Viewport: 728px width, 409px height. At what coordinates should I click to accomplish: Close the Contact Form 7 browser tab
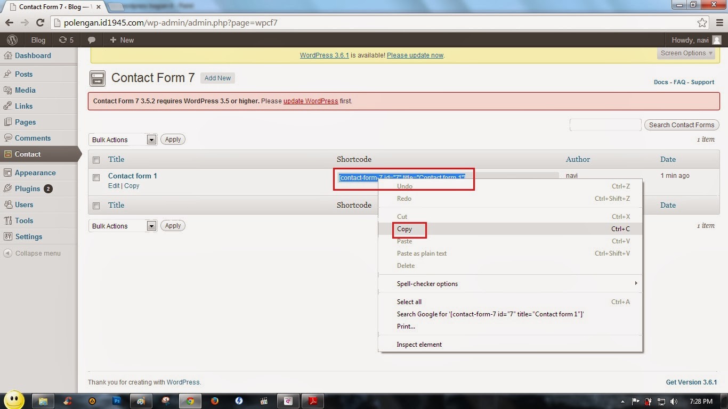(98, 7)
